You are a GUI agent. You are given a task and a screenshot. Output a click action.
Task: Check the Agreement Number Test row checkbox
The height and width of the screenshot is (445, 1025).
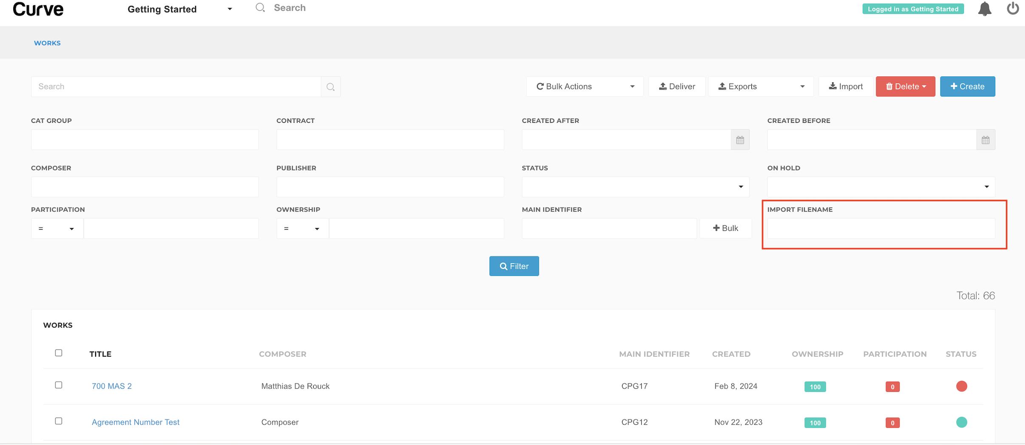(59, 421)
